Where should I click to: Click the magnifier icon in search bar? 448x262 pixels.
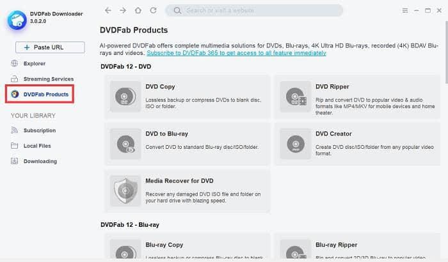177,11
